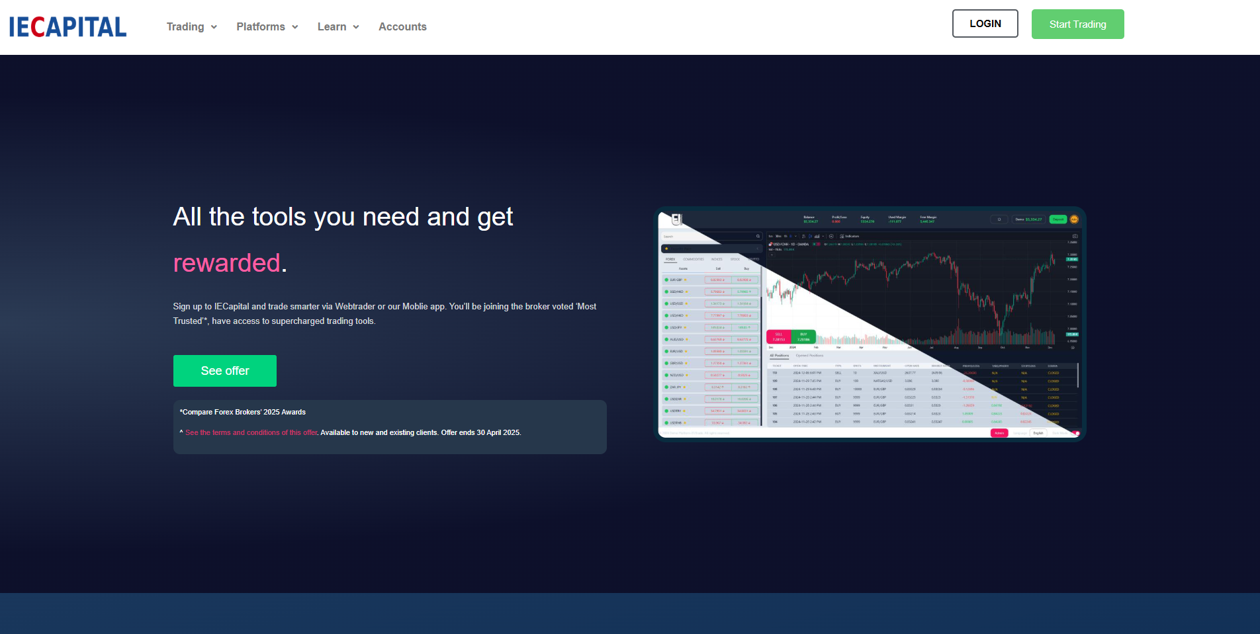
Task: Click the chart screenshot camera icon in preview
Action: [1075, 236]
